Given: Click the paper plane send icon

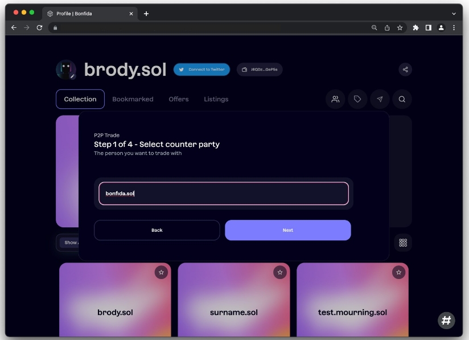Looking at the screenshot, I should point(380,99).
